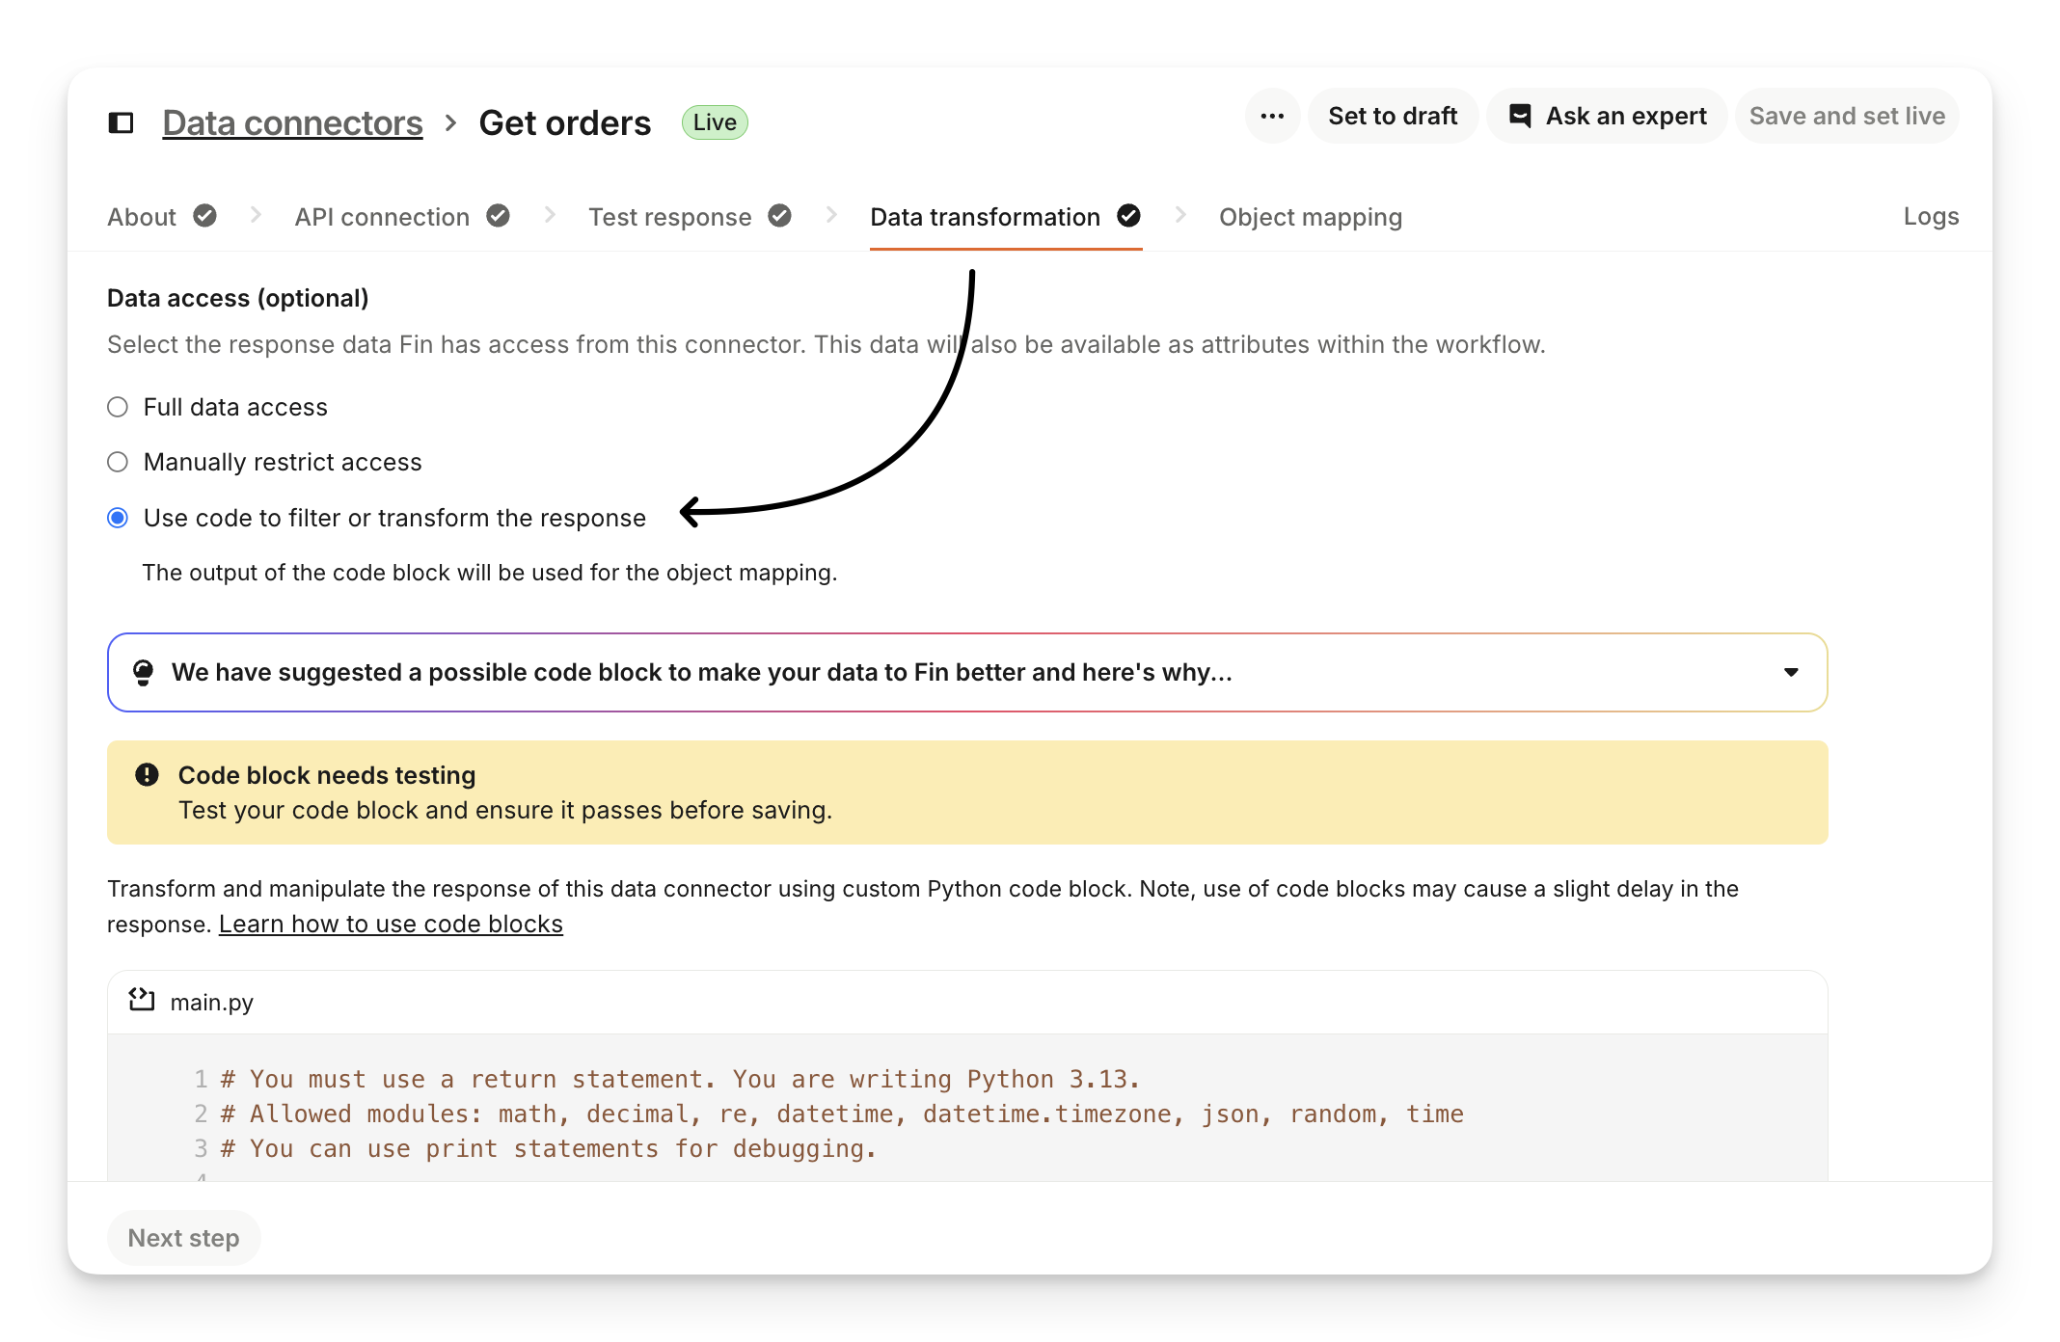
Task: Click the breadcrumb chevron after Data connectors
Action: click(x=450, y=122)
